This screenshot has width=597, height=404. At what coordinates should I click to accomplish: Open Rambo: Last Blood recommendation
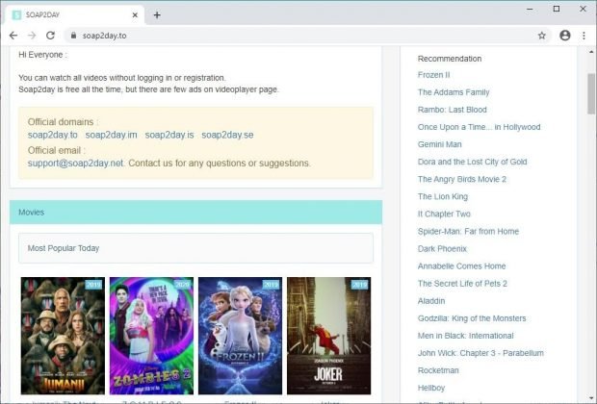(x=453, y=110)
